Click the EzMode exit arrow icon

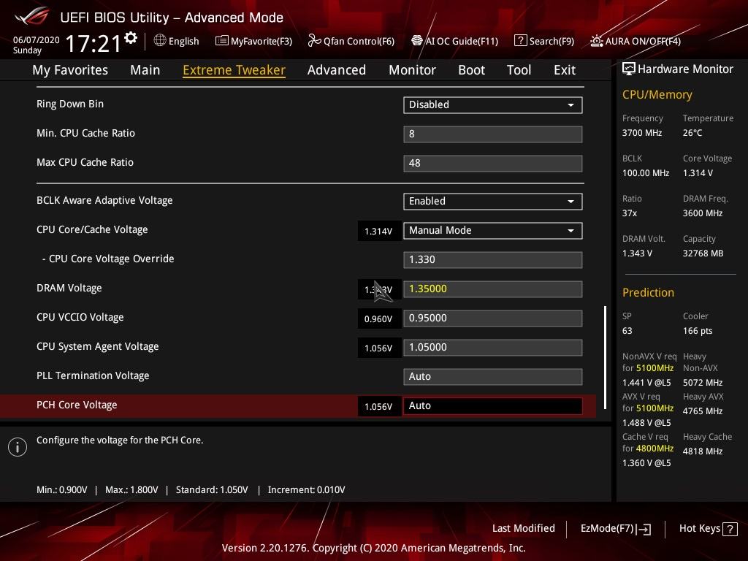pos(644,529)
